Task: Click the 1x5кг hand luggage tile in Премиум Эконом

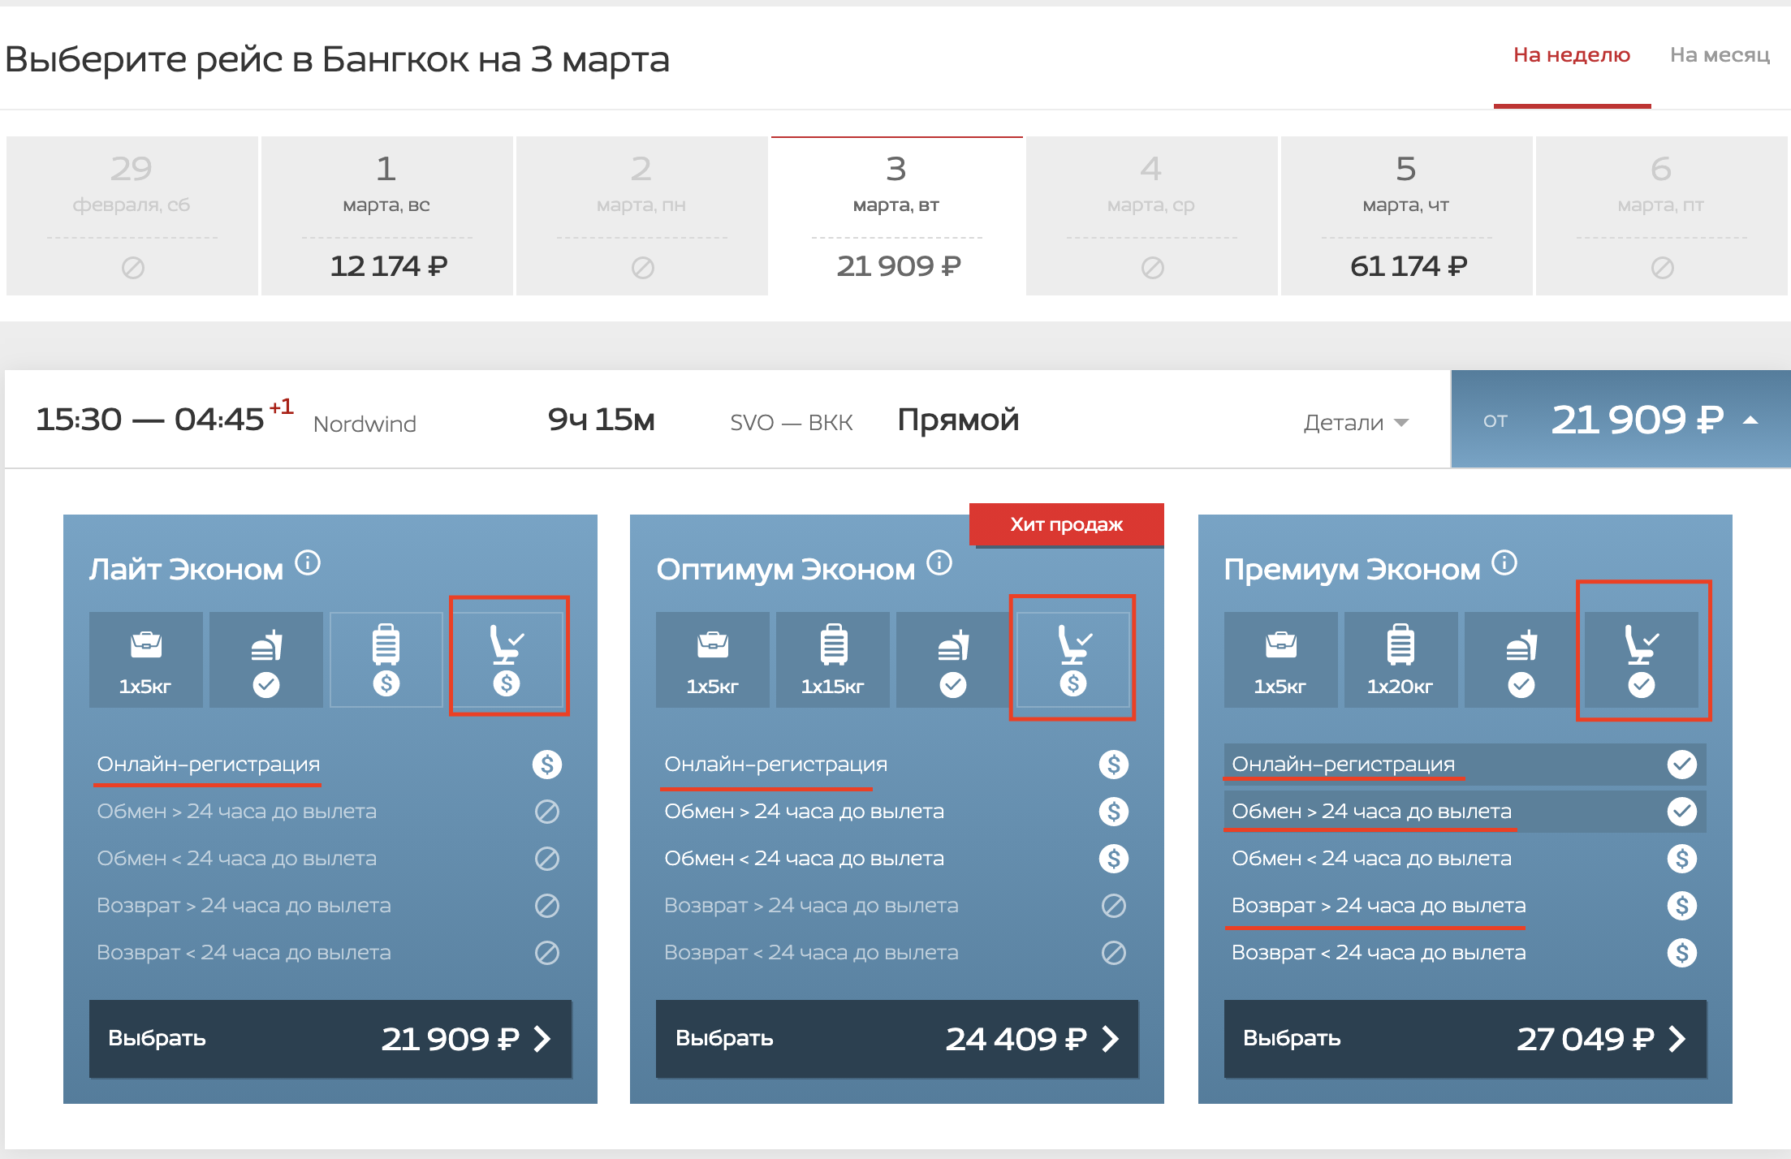Action: point(1281,660)
